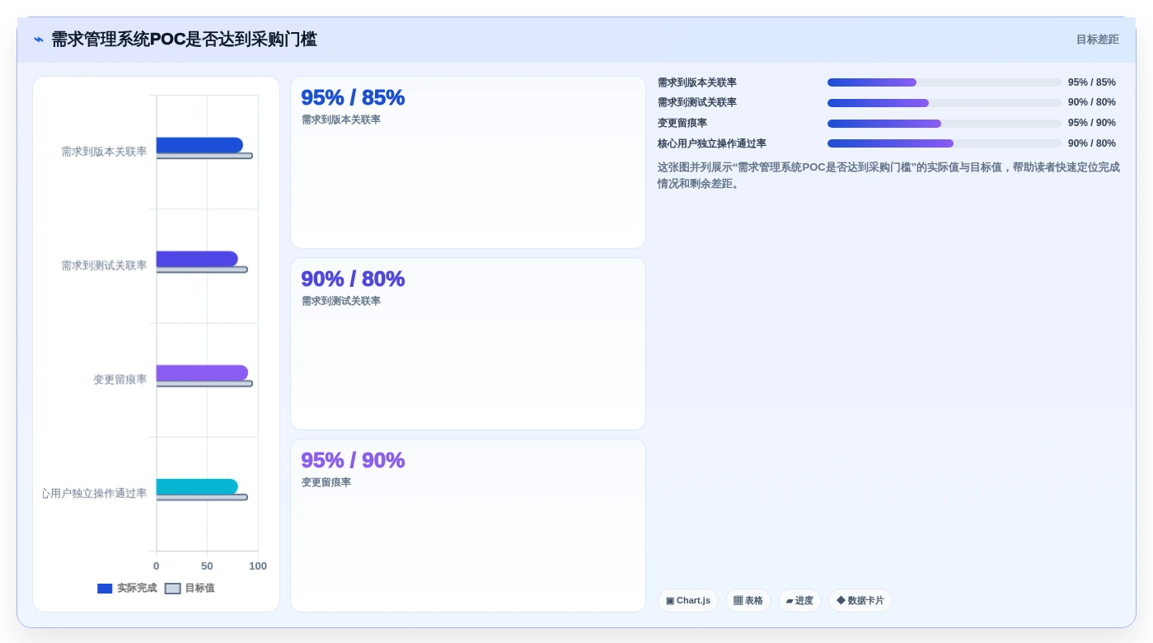1153x643 pixels.
Task: Click the 变更留痕率 progress bar
Action: [944, 124]
